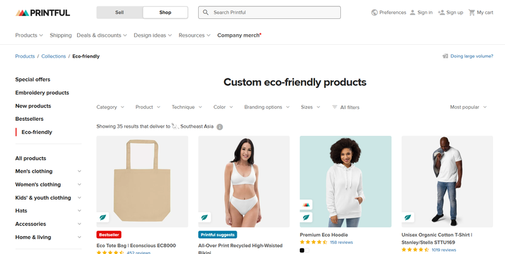
Task: Open My cart via cart icon
Action: coord(471,13)
